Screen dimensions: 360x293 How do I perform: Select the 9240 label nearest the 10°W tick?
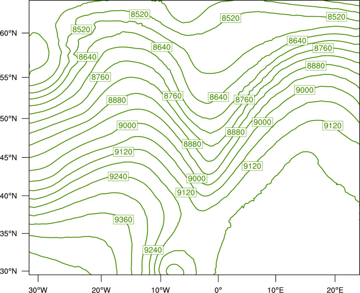[153, 250]
